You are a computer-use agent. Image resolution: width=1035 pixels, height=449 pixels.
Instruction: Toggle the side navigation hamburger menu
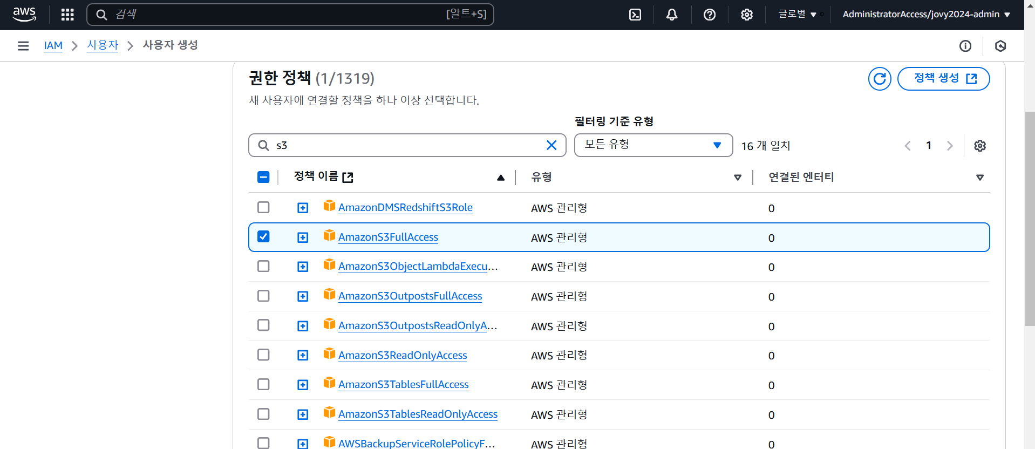click(x=23, y=46)
